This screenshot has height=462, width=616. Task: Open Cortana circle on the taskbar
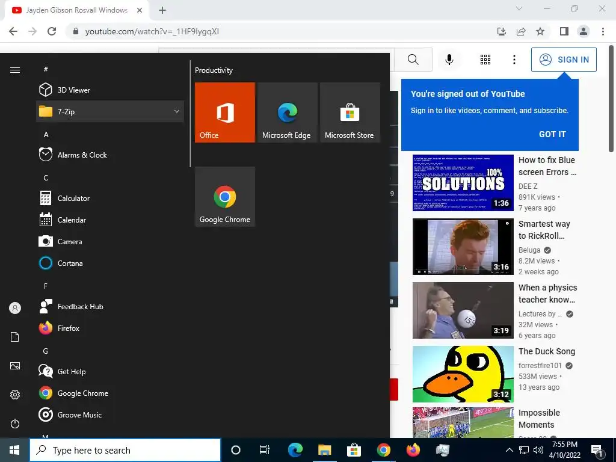[x=236, y=450]
